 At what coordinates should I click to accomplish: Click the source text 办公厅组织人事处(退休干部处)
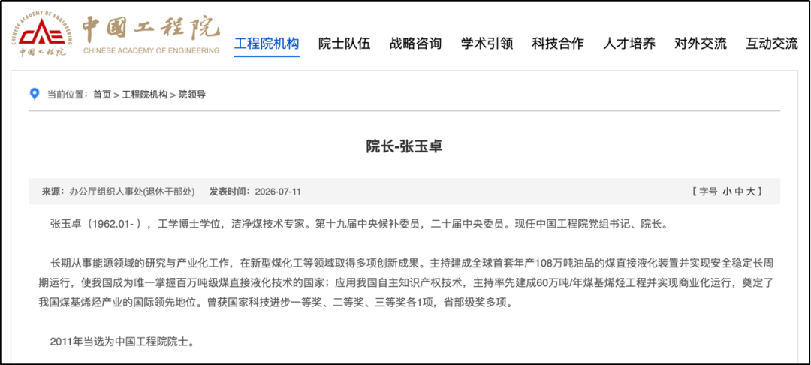[132, 192]
